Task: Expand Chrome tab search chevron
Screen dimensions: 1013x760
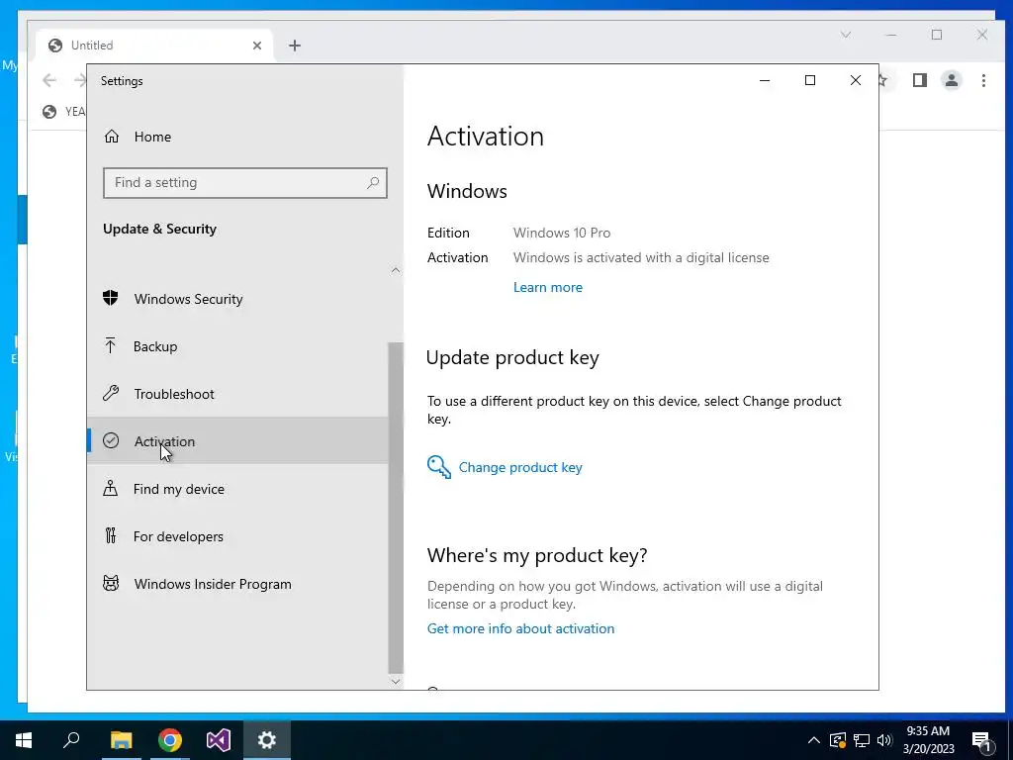Action: (846, 35)
